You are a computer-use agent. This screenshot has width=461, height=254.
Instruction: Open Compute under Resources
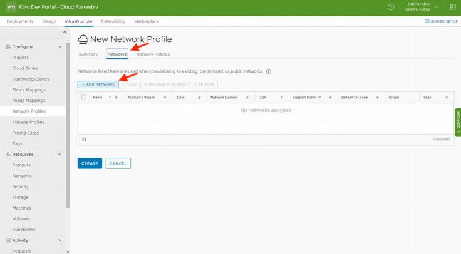pos(21,165)
